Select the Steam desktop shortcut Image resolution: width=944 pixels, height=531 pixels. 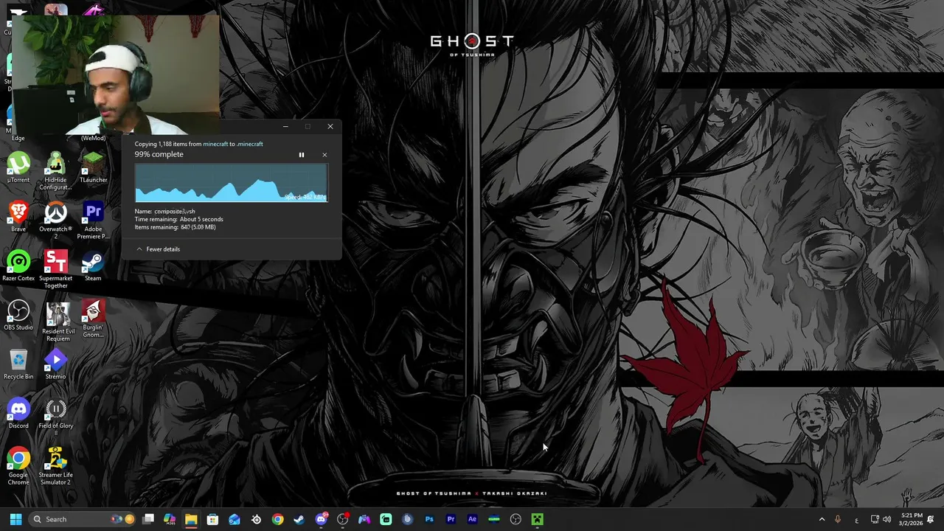click(x=93, y=266)
